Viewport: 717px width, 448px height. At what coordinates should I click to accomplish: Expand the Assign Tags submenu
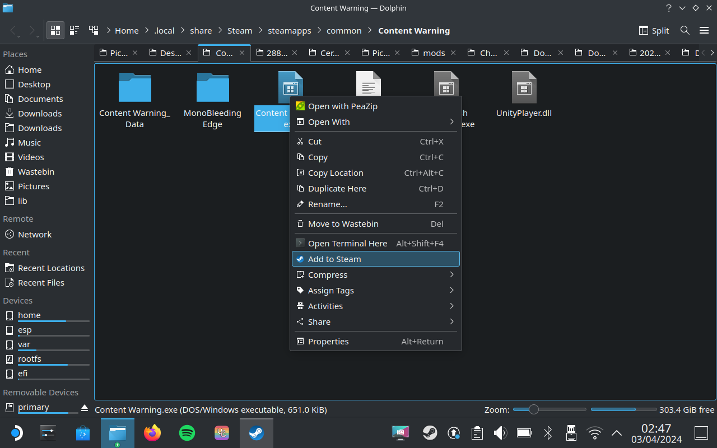click(x=376, y=290)
